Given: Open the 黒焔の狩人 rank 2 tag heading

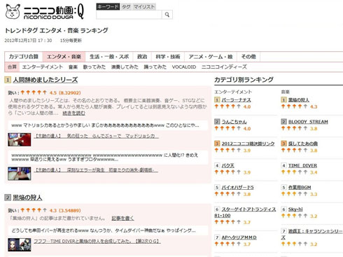Looking at the screenshot, I should point(27,197).
